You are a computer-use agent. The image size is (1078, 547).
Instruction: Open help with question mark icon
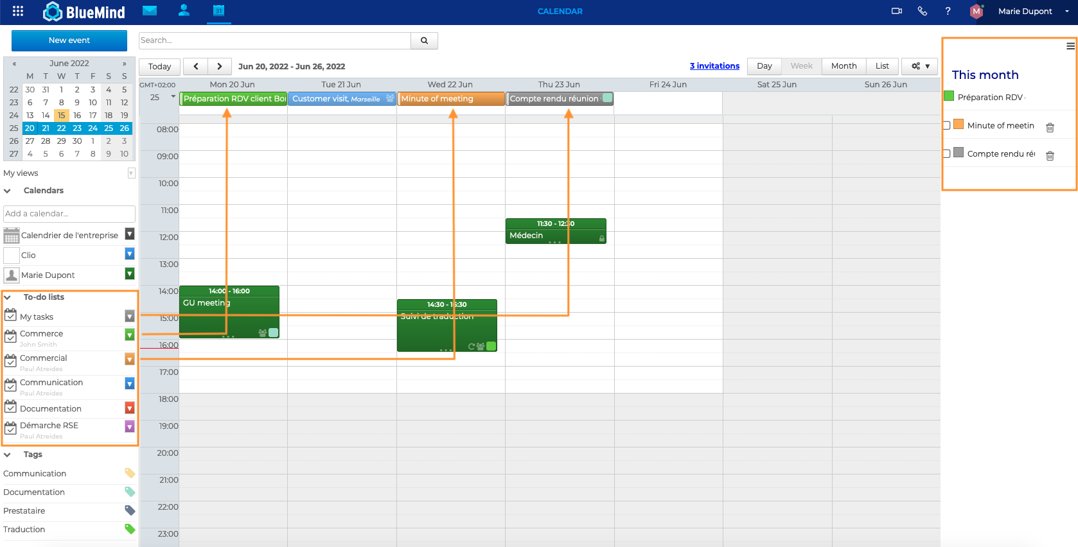tap(948, 11)
